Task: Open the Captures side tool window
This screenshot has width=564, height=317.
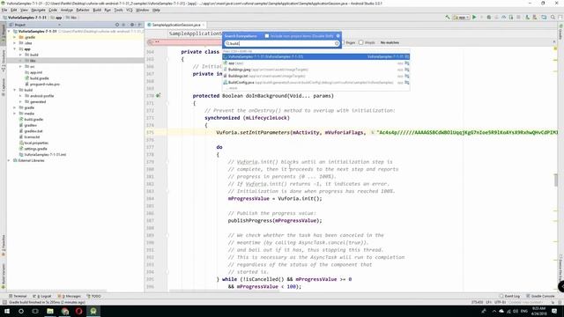Action: click(x=4, y=87)
